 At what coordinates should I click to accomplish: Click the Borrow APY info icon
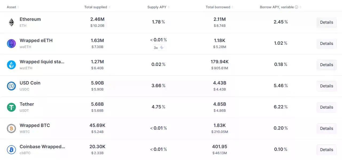296,7
